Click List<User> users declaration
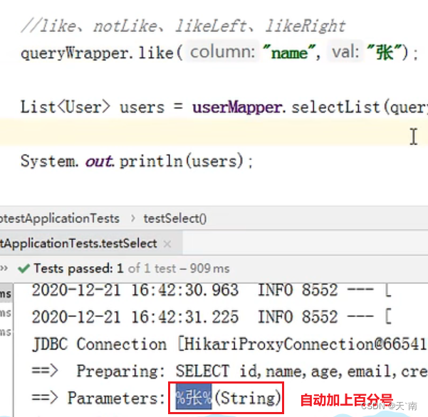The height and width of the screenshot is (417, 428). (93, 107)
